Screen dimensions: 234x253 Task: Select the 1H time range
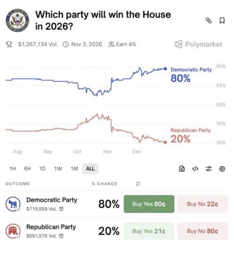tap(13, 169)
